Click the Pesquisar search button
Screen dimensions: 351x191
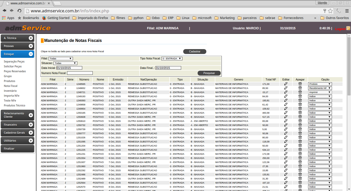[x=209, y=73]
